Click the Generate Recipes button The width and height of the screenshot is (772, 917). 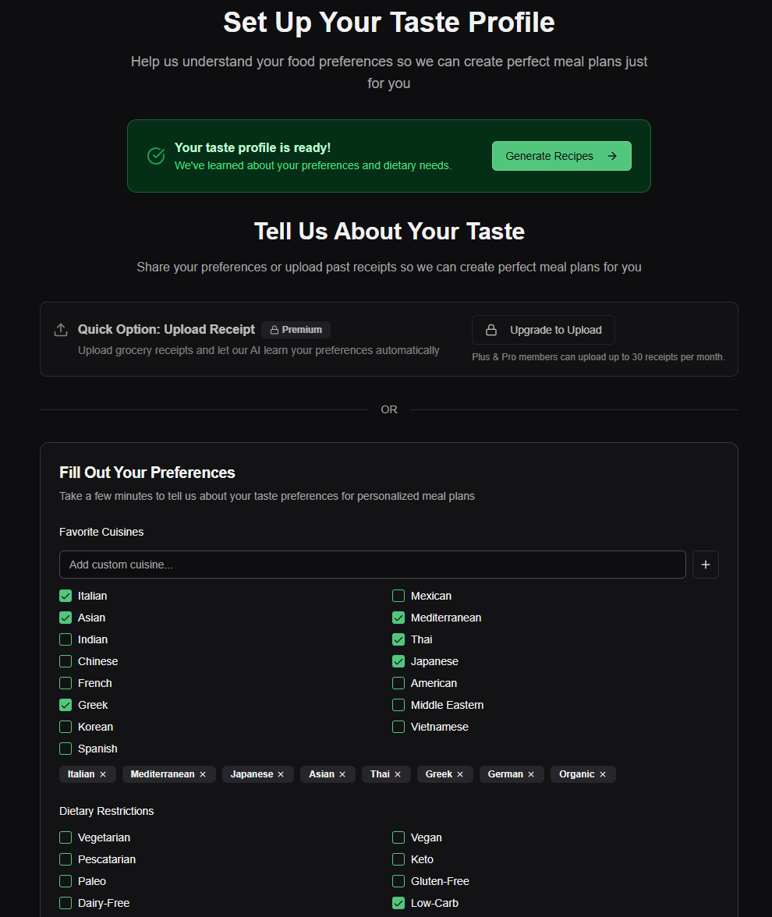(561, 156)
